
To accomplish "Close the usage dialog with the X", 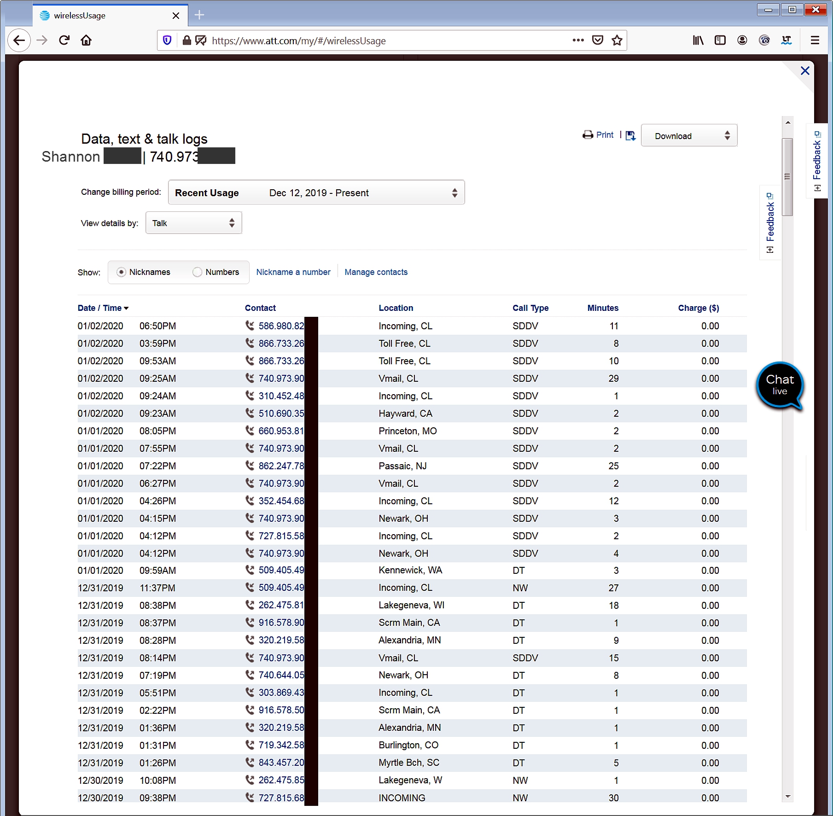I will 805,71.
